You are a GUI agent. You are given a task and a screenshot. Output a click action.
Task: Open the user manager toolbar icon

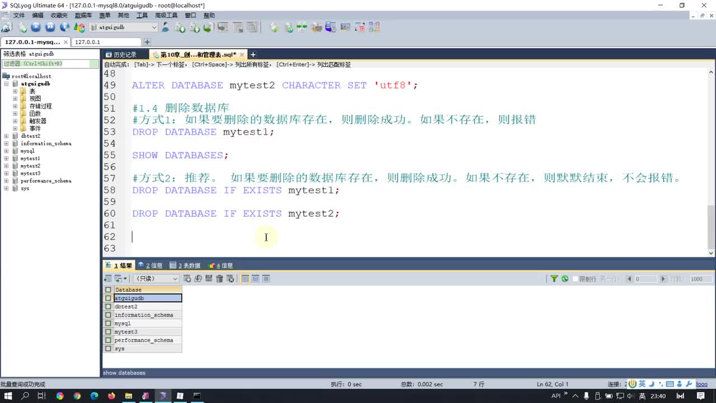pos(166,27)
